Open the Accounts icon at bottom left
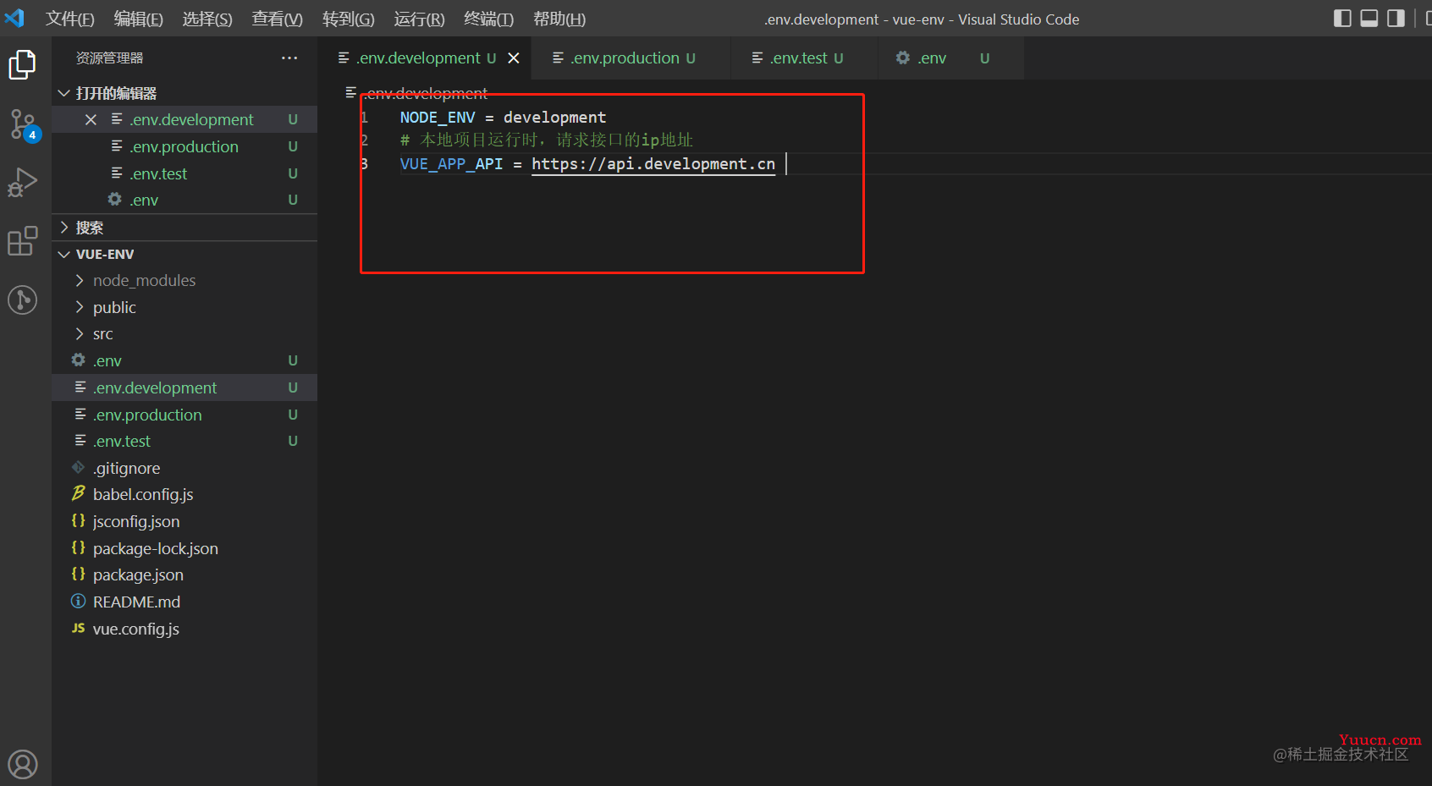The image size is (1432, 786). coord(23,764)
